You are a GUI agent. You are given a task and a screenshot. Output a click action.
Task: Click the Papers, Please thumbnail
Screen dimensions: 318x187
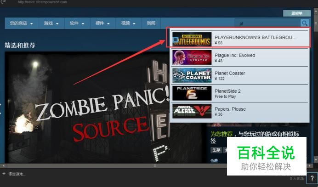coord(192,111)
